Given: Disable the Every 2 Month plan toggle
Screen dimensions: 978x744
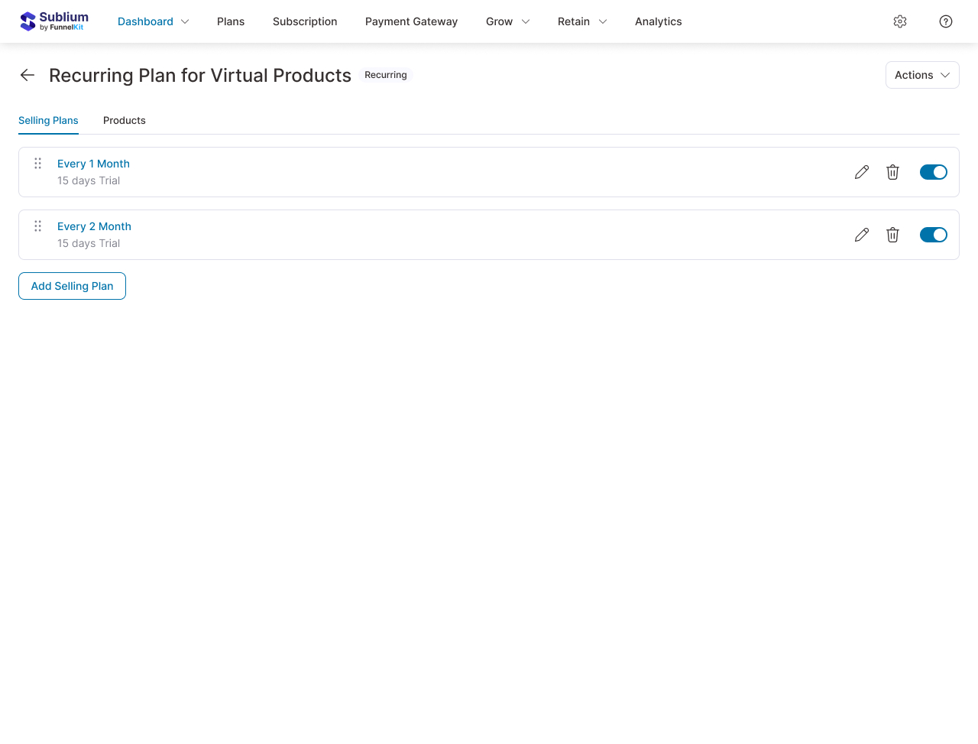Looking at the screenshot, I should [933, 235].
